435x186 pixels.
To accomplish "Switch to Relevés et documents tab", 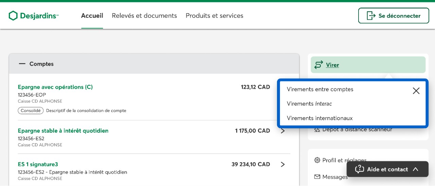I will click(144, 16).
